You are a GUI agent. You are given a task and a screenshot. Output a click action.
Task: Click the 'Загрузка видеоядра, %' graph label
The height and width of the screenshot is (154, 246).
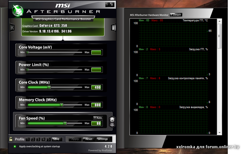coord(194,107)
